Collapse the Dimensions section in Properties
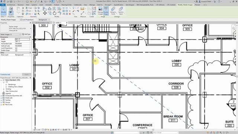The height and width of the screenshot is (134, 238). 30,37
